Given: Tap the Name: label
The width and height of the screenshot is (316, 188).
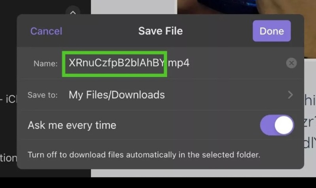Looking at the screenshot, I should [x=45, y=63].
